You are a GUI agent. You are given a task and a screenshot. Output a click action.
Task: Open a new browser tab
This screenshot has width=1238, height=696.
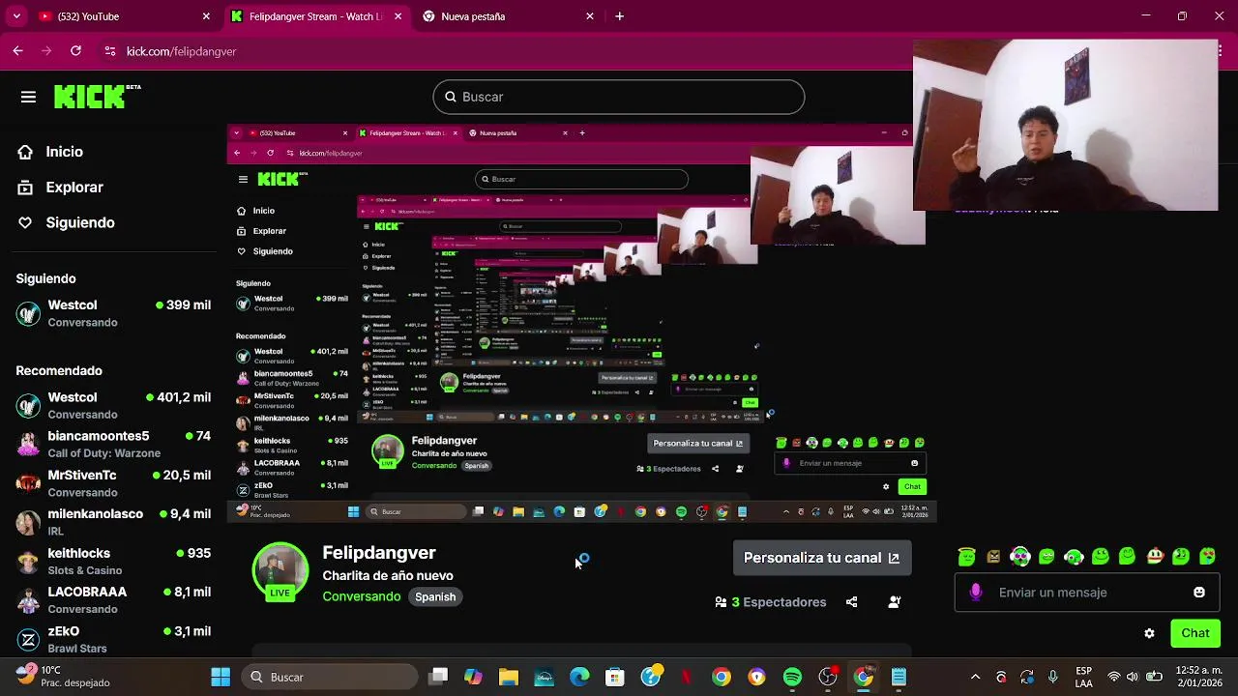(x=619, y=16)
